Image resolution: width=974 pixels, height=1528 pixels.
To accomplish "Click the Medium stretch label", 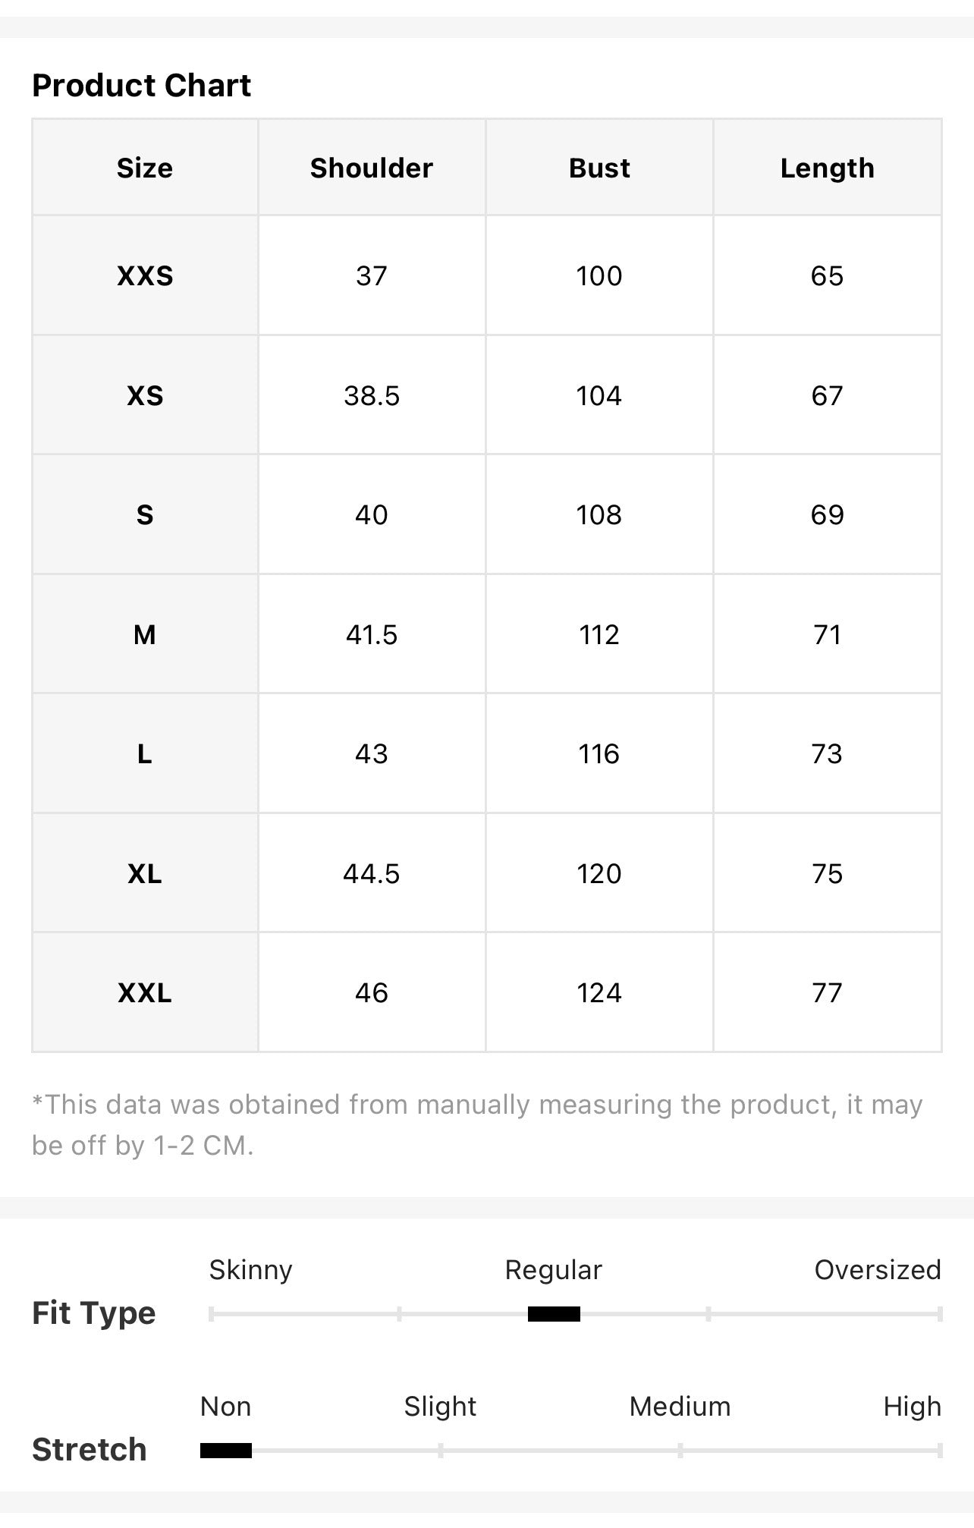I will coord(680,1407).
